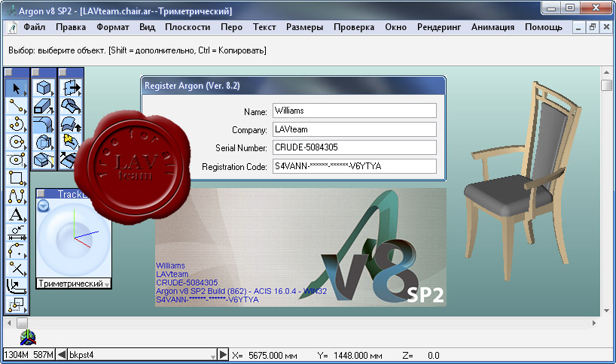Click the Name field containing Williams
Screen dimensions: 616x364
point(355,111)
